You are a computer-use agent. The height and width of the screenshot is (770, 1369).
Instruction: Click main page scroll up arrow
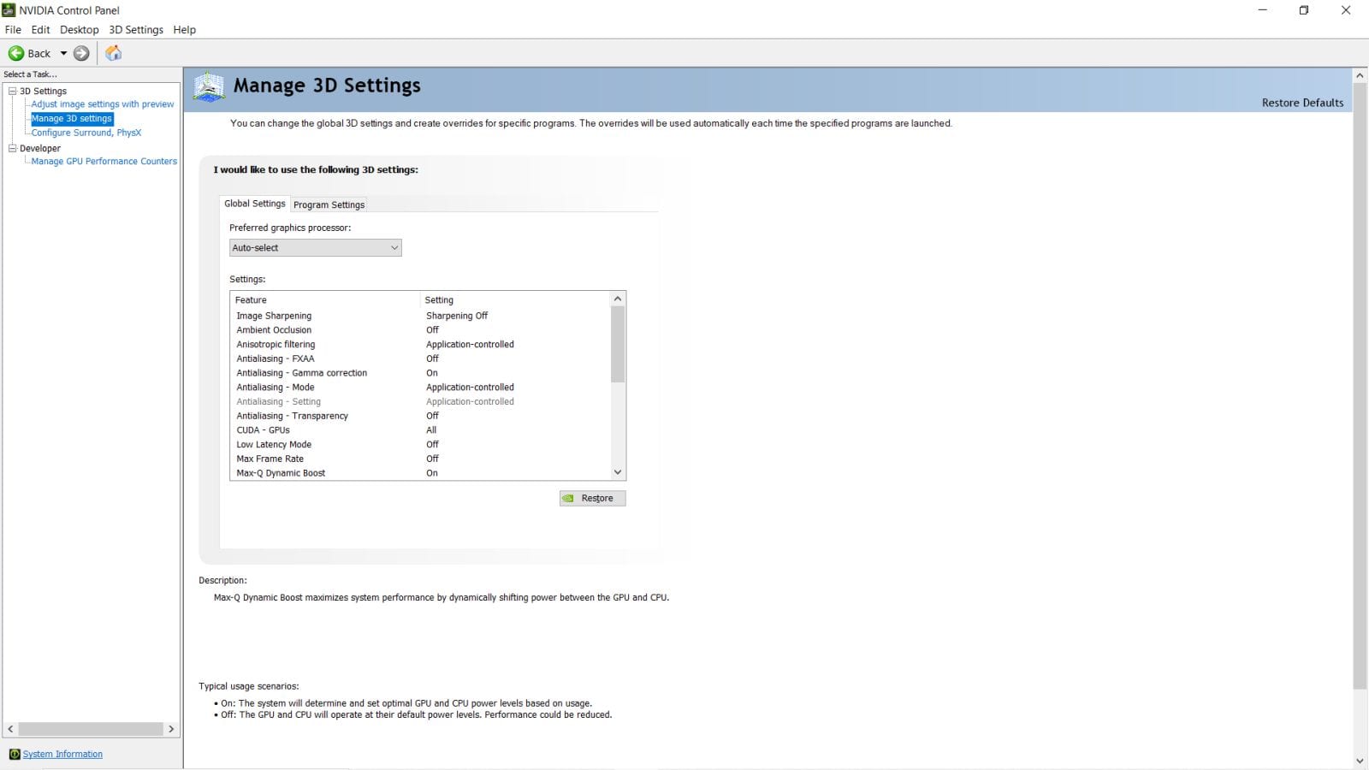1360,75
